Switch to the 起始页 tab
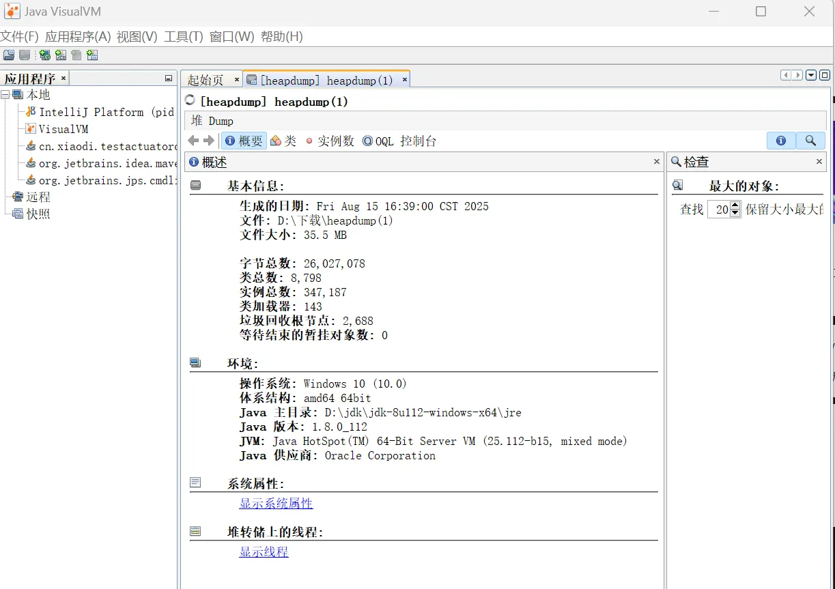This screenshot has height=589, width=835. [206, 81]
